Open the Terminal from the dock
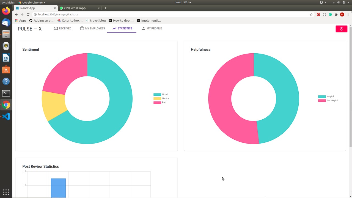352x198 pixels. (6, 93)
